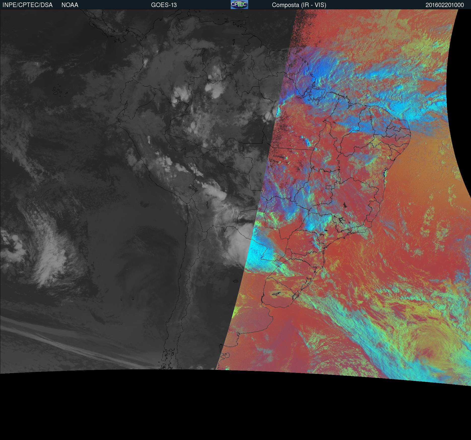471x440 pixels.
Task: Select the INPE/CPTEC/DSA header text
Action: [x=27, y=5]
